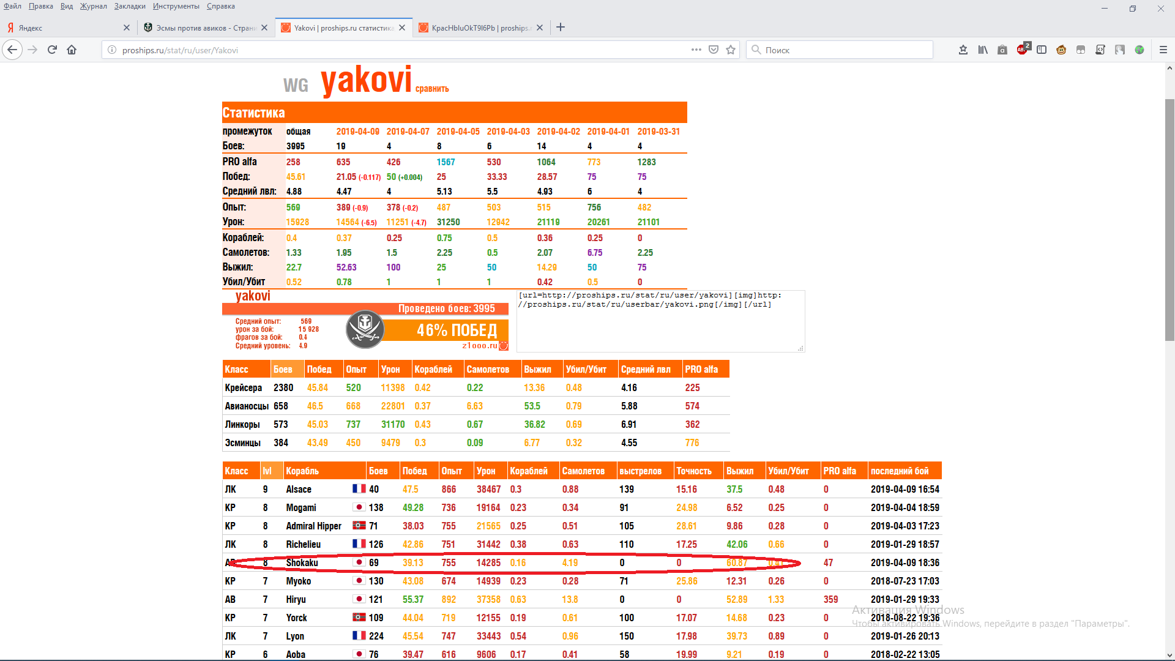This screenshot has height=661, width=1175.
Task: Reload the current page
Action: pyautogui.click(x=52, y=50)
